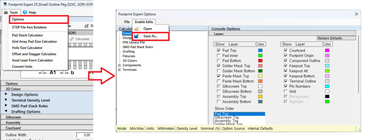Click the Save As floppy disk icon
Image resolution: width=380 pixels, height=140 pixels.
click(137, 36)
